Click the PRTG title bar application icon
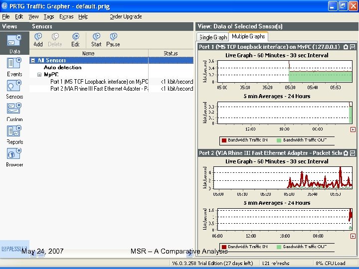Screen dimensions: 359x269 coord(4,6)
